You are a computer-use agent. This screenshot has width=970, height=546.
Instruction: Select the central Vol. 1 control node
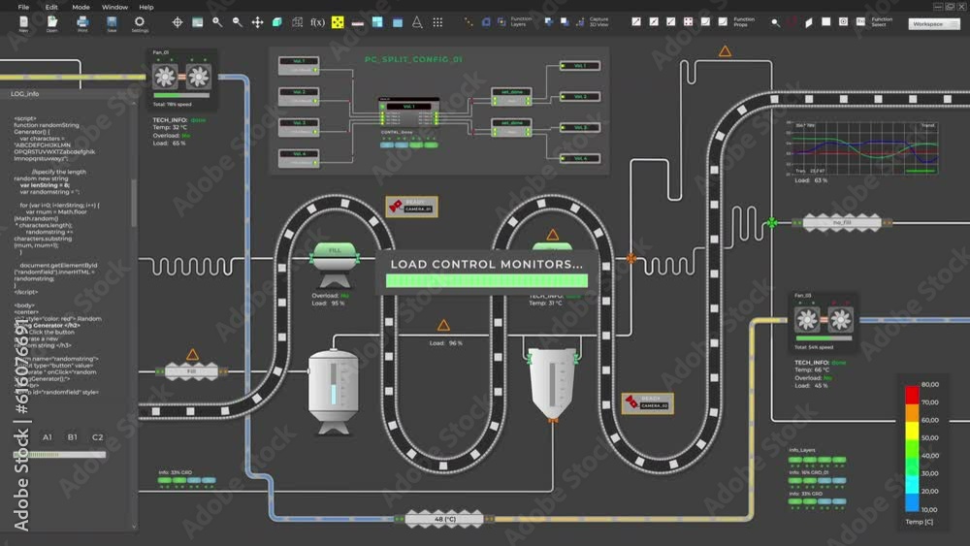[x=409, y=112]
